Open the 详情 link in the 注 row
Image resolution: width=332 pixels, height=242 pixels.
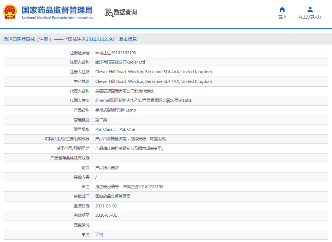(99, 235)
